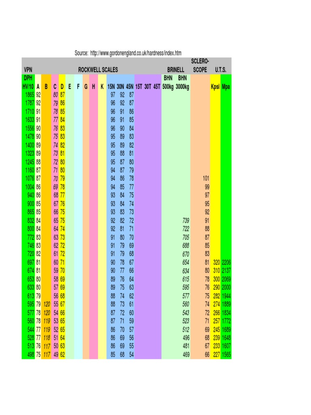This screenshot has width=311, height=415.
Task: Click the BHN 3000kg column header
Action: coord(183,82)
